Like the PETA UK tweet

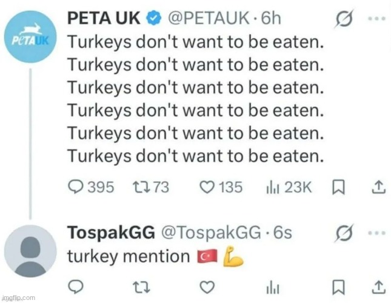(207, 188)
